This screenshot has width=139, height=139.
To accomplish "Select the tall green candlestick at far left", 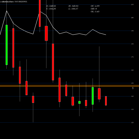I will (7, 45).
